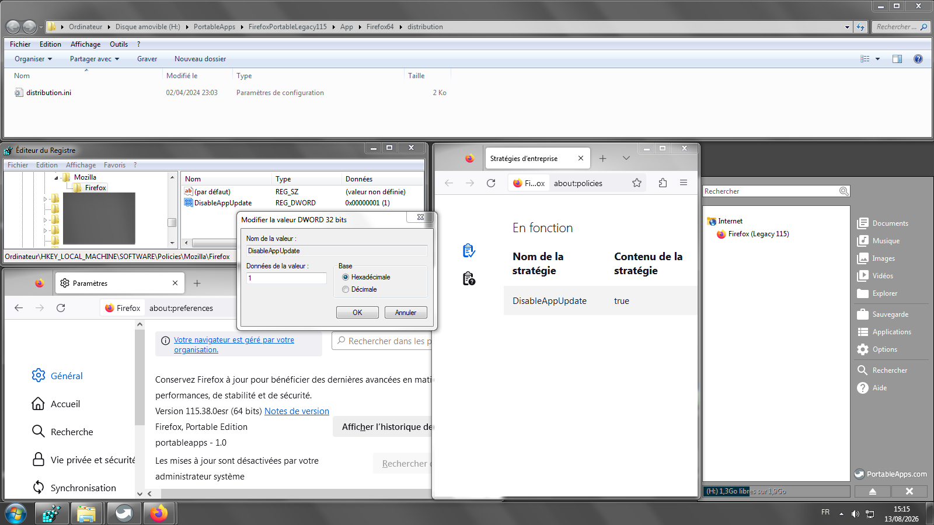Screen dimensions: 934x525
Task: Open Explorer help with the question mark icon
Action: pos(918,59)
